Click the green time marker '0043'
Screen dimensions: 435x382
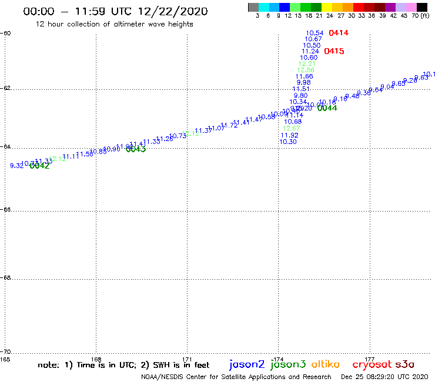click(x=136, y=149)
